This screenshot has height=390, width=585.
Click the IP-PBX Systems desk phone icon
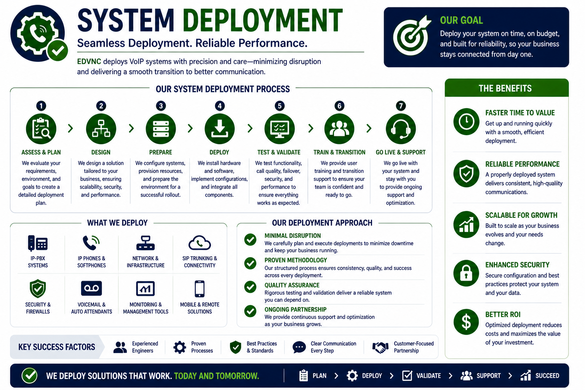(x=38, y=243)
